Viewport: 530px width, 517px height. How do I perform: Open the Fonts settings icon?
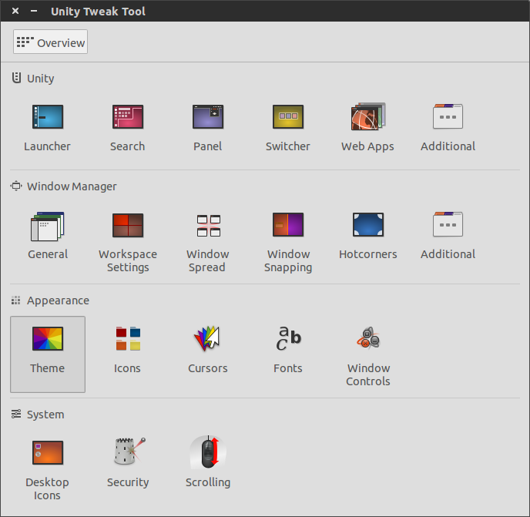coord(288,338)
